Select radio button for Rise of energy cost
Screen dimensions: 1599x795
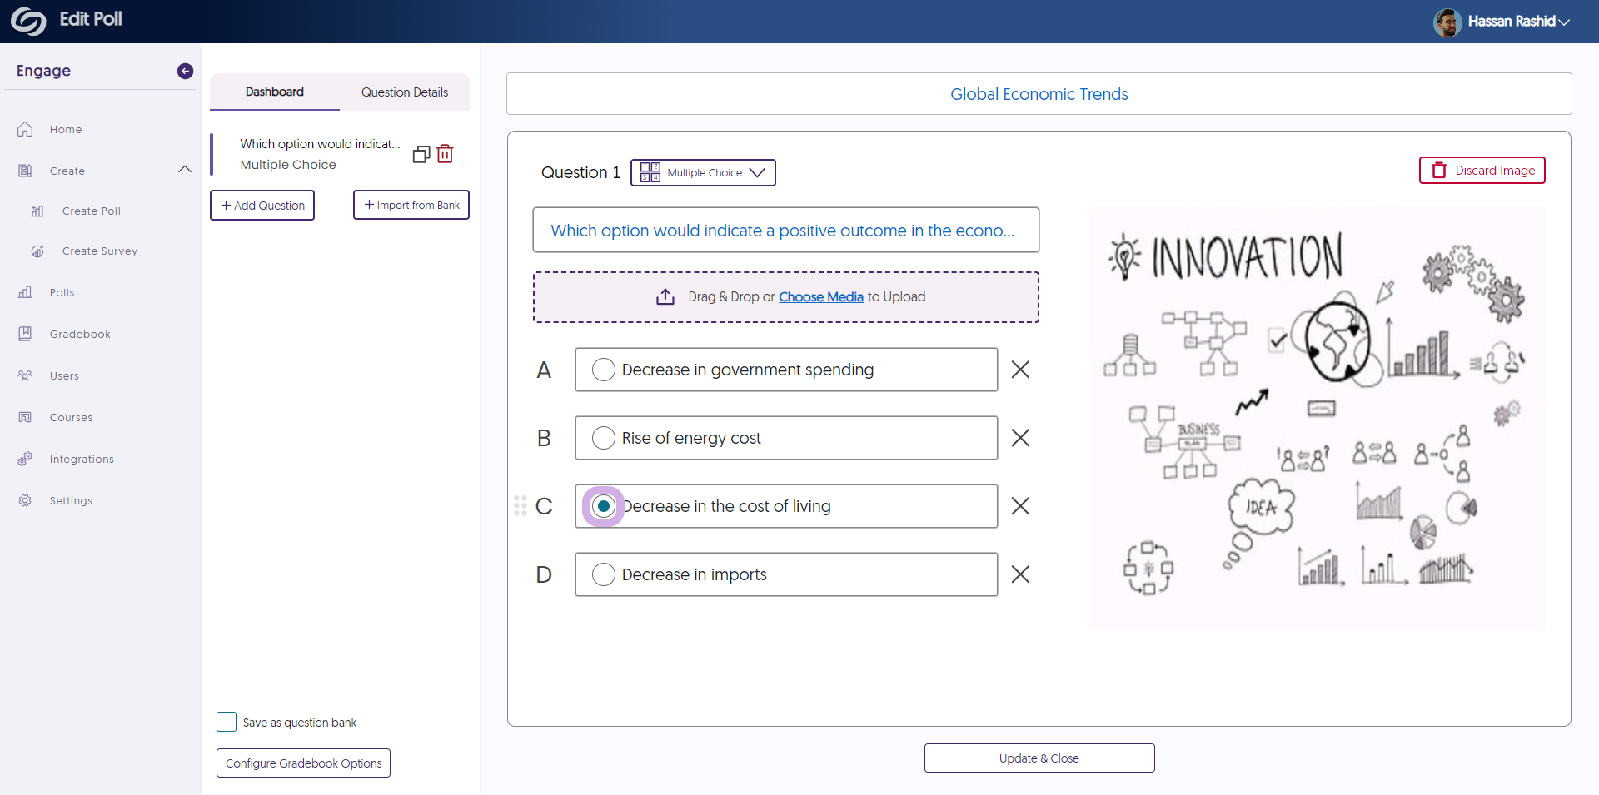[x=604, y=438]
